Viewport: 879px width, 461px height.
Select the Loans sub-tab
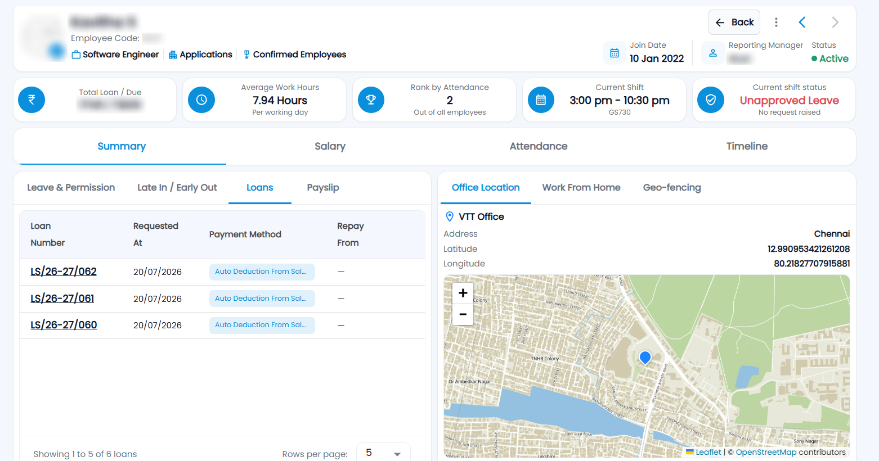260,188
